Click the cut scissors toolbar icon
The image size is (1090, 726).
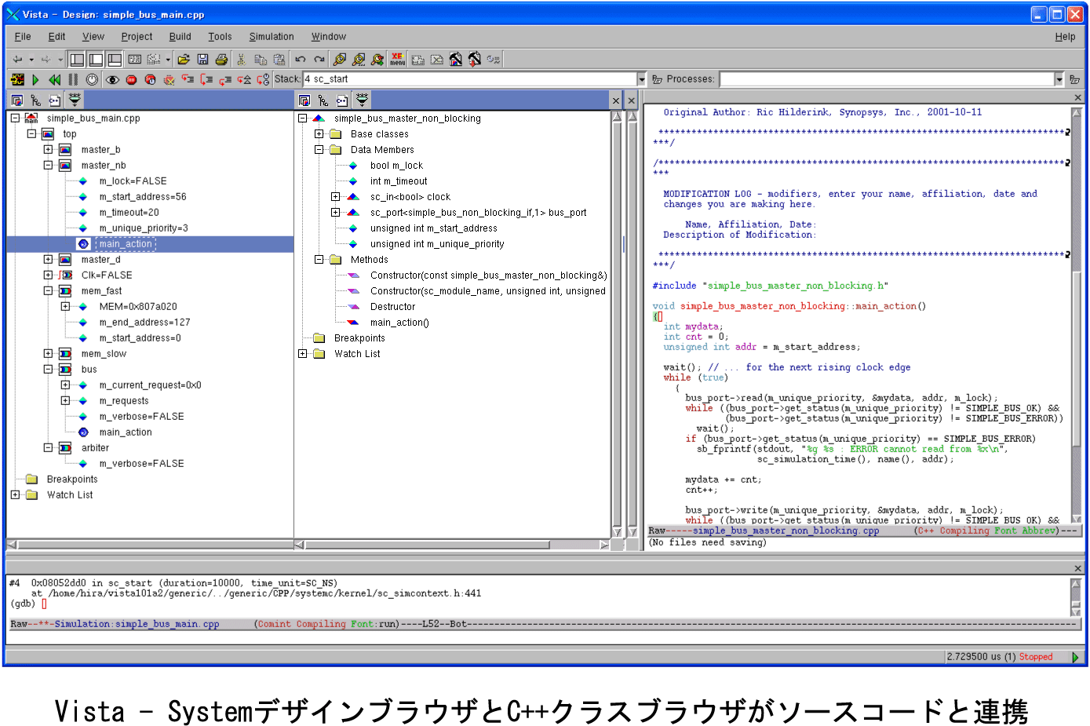242,59
